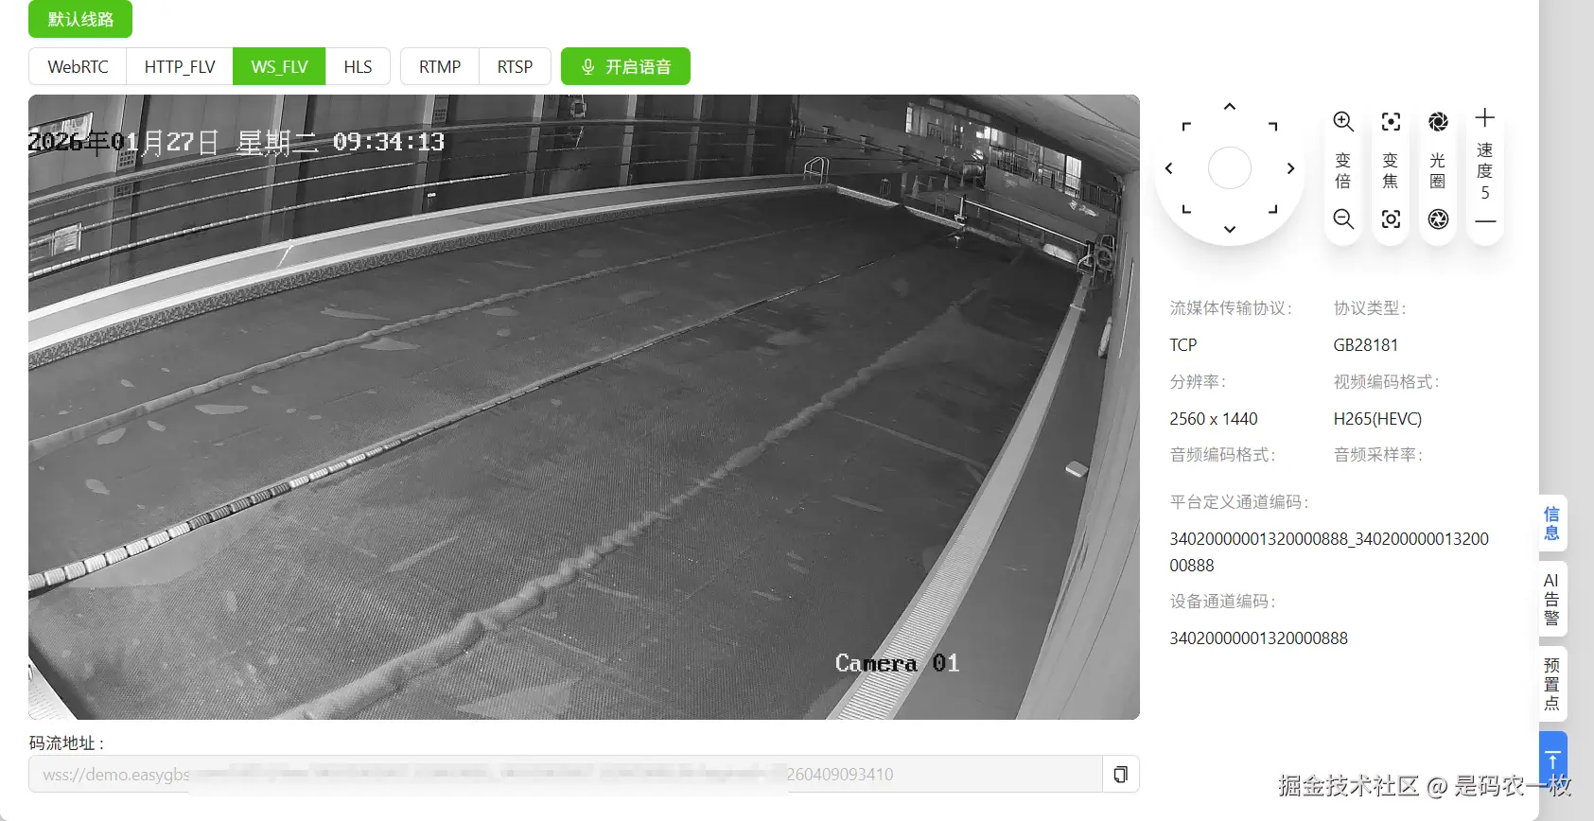The height and width of the screenshot is (821, 1594).
Task: Select the platform channel code ending in 00888
Action: tap(1329, 552)
